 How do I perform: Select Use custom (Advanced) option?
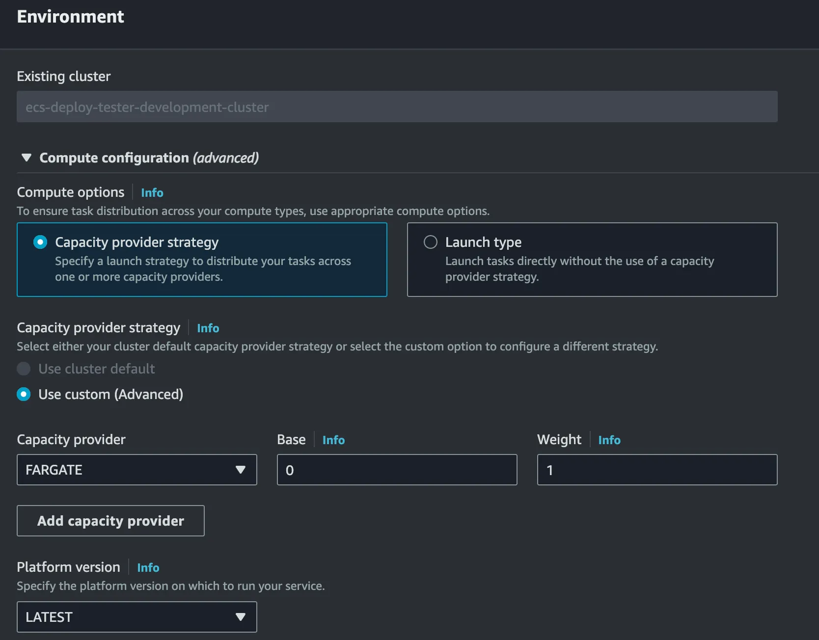pos(24,395)
